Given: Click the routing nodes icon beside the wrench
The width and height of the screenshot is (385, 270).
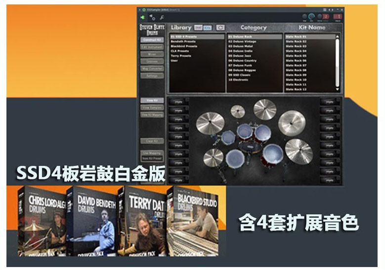Looking at the screenshot, I should [x=152, y=17].
